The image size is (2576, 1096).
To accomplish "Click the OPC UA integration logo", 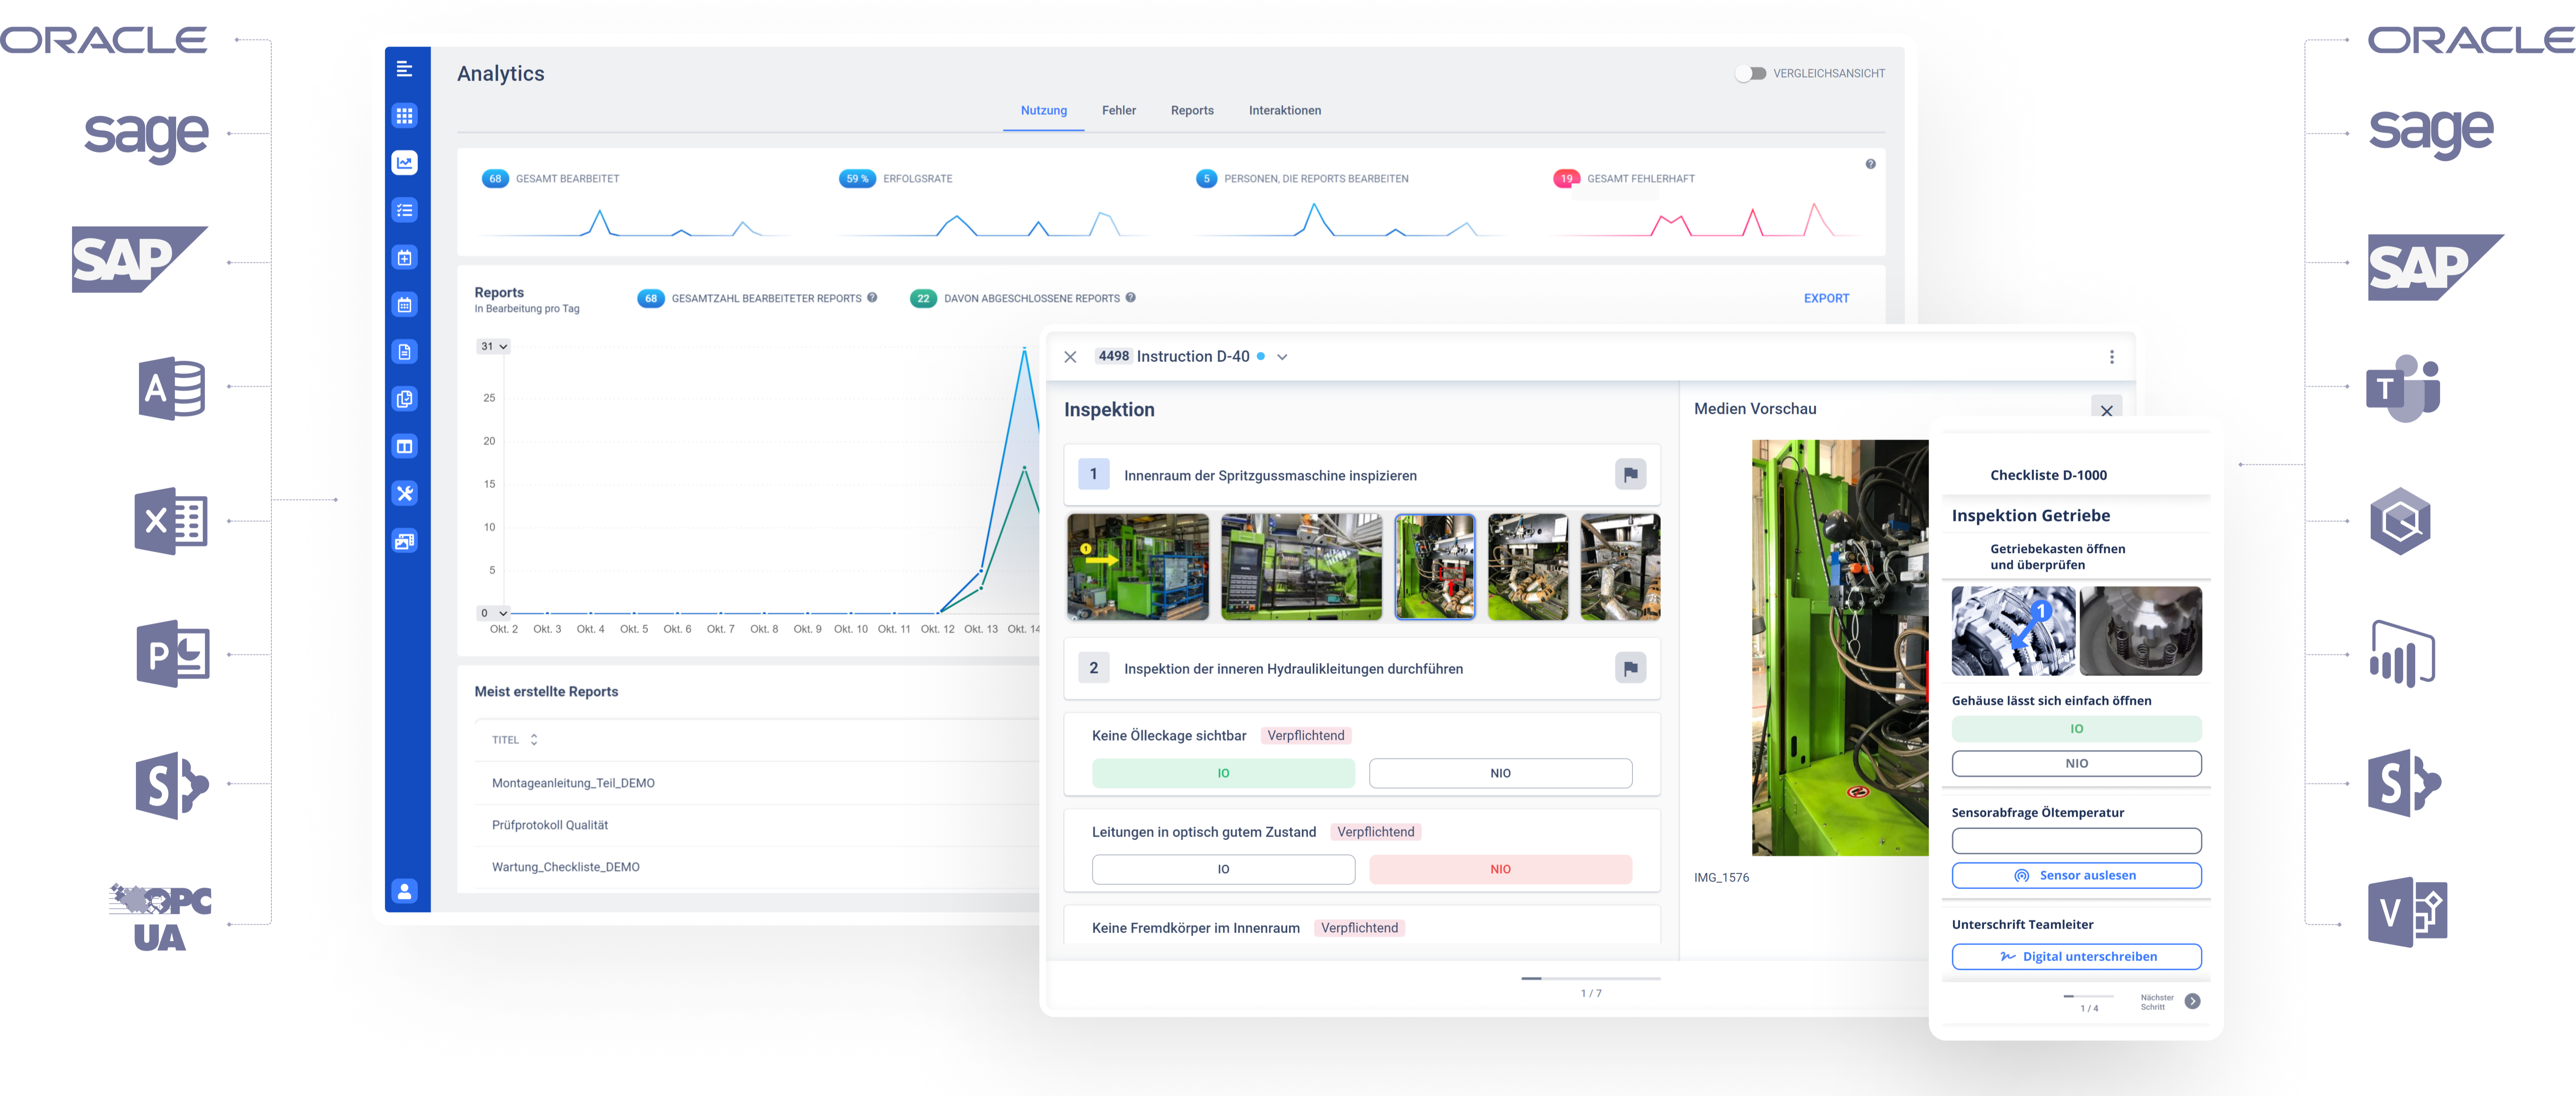I will point(160,917).
